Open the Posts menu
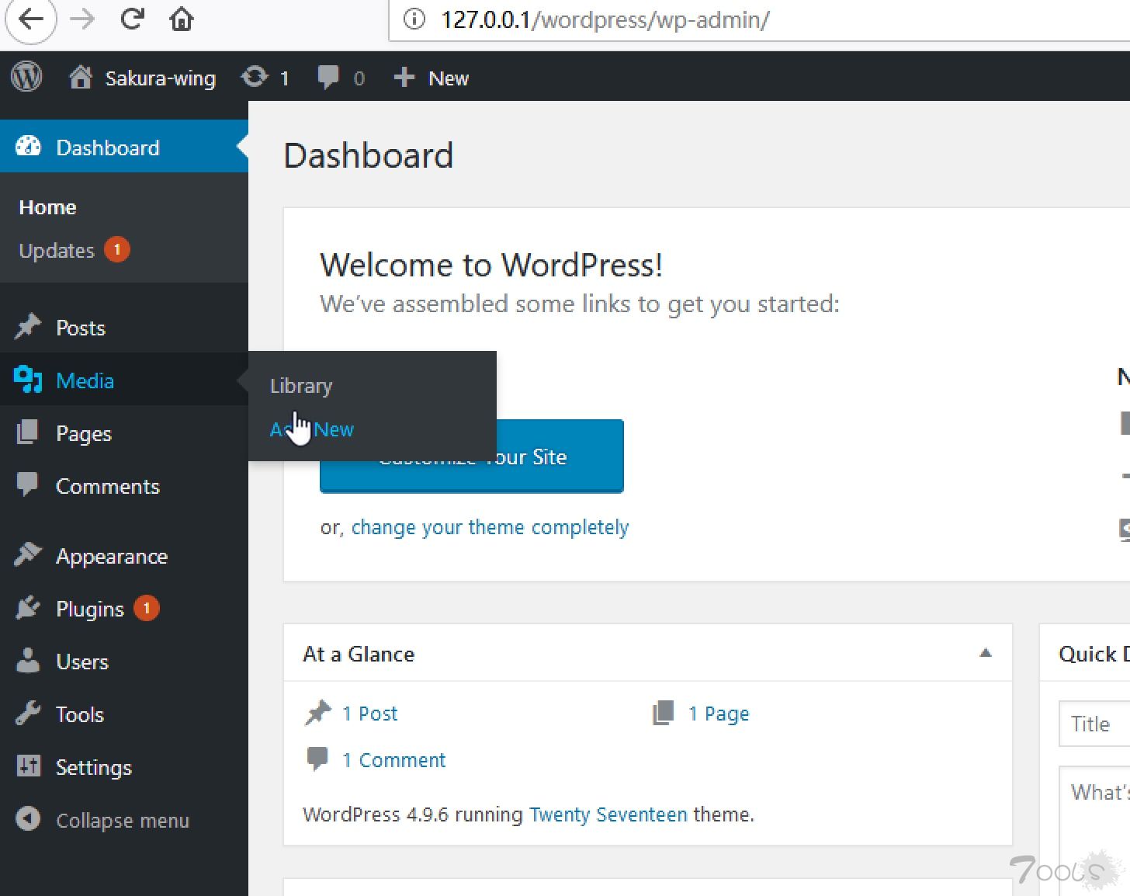Screen dimensions: 1130x896 click(81, 328)
